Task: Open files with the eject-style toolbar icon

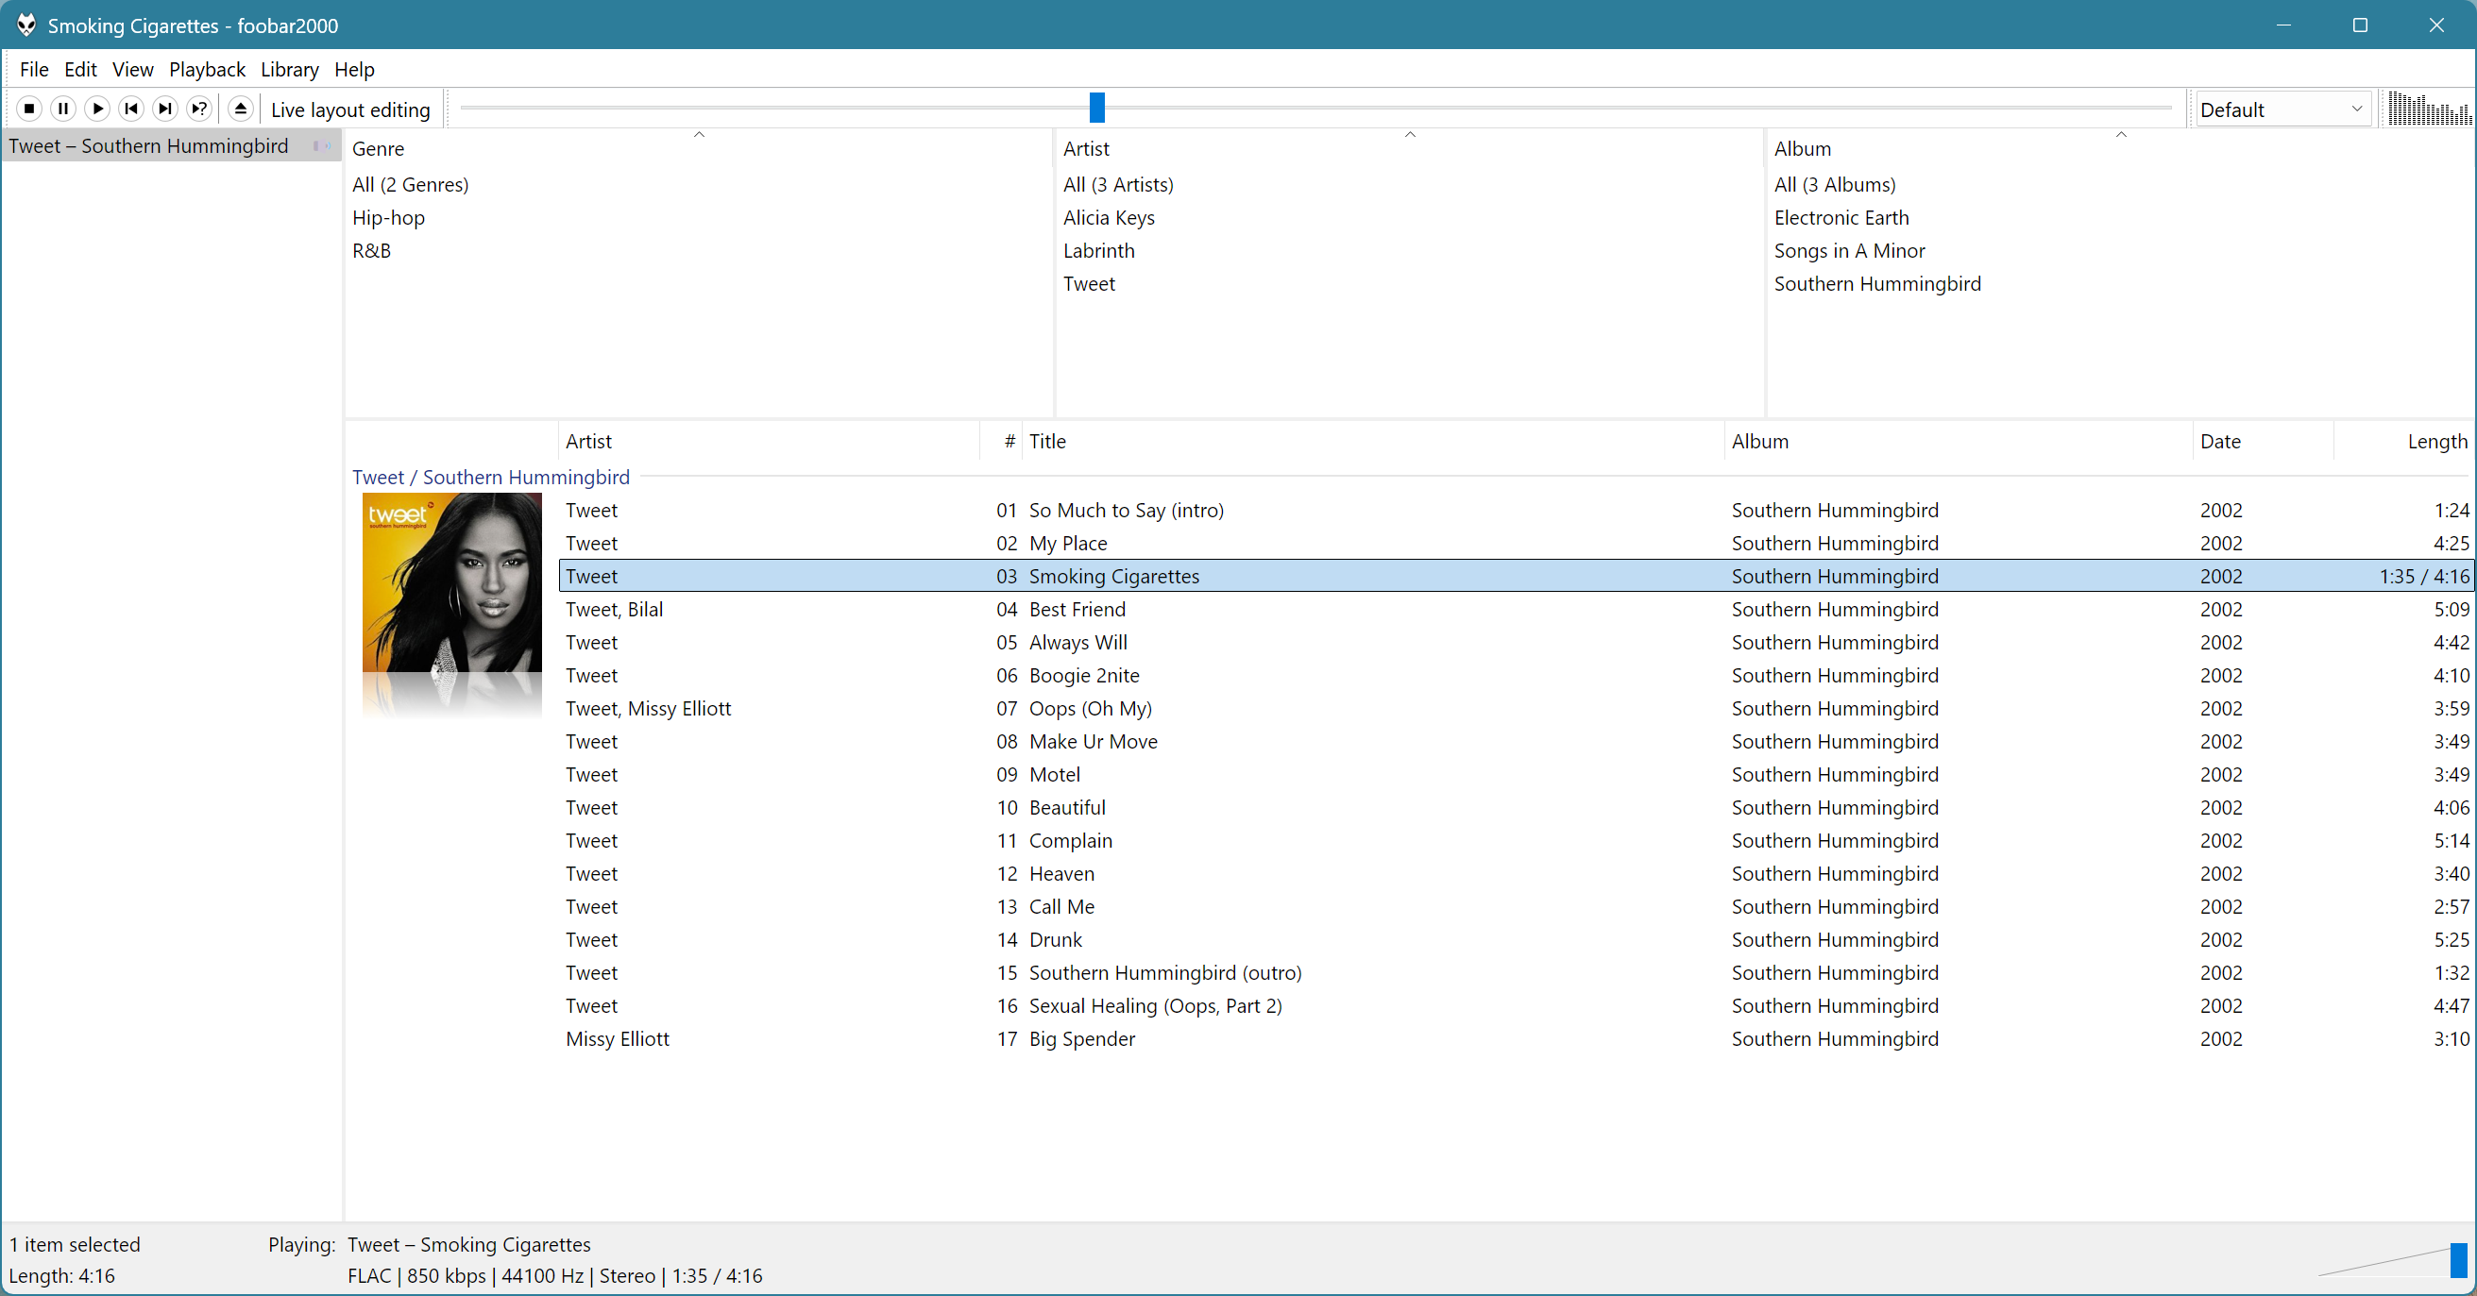Action: coord(241,109)
